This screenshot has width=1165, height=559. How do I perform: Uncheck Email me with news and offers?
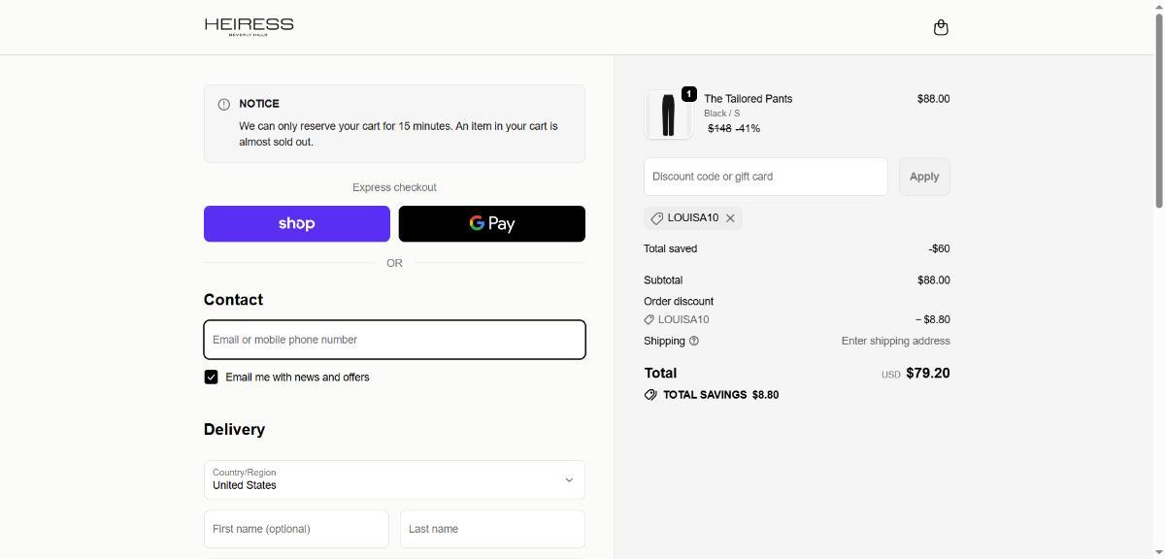211,378
